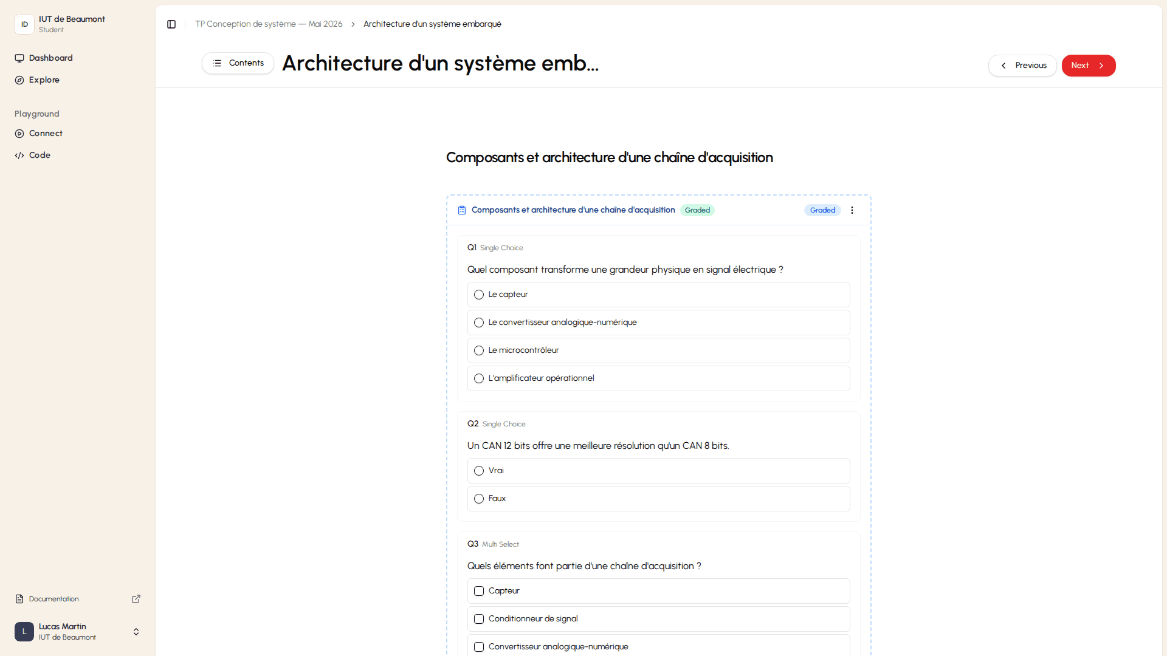Select Le convertisseur analogique-numérique in Q1
This screenshot has height=656, width=1167.
tap(658, 323)
